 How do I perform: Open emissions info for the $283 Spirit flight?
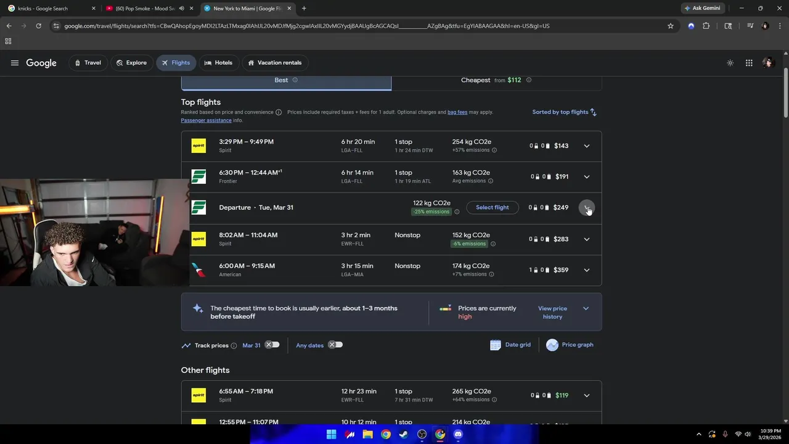493,244
